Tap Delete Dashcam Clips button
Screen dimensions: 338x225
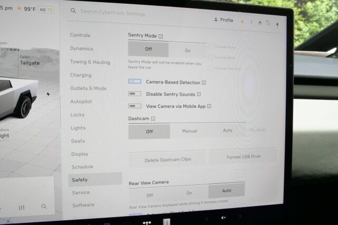[x=168, y=160]
